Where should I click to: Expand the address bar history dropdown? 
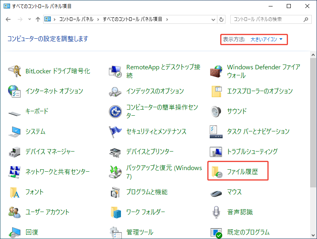[213, 19]
